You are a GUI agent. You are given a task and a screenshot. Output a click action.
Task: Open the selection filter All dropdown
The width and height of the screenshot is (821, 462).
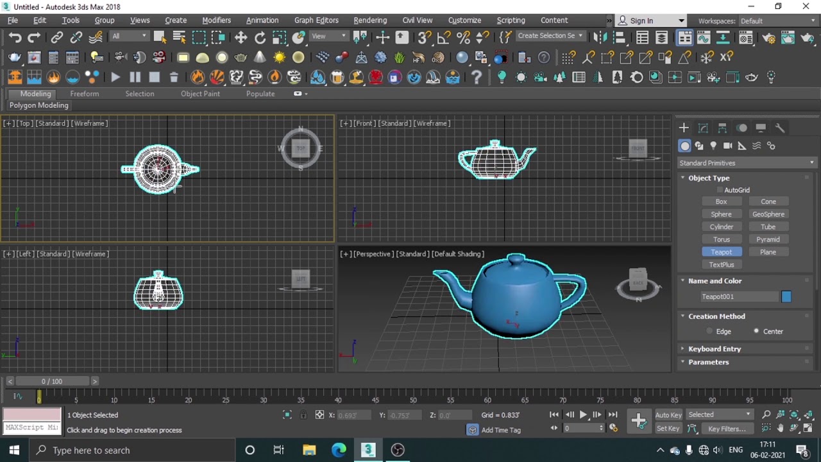pos(130,37)
